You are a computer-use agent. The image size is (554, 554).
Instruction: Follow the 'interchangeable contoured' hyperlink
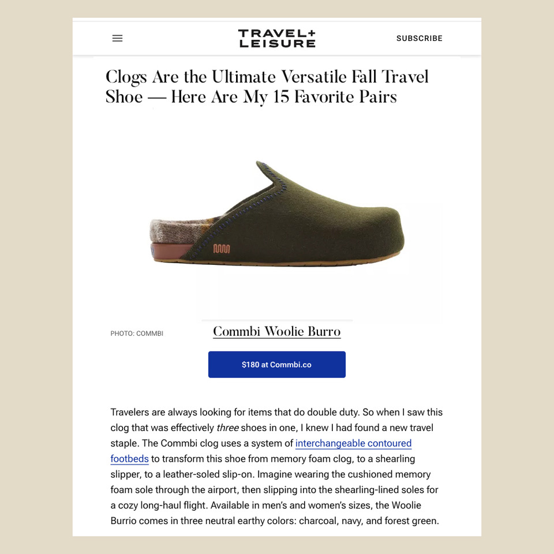point(353,443)
